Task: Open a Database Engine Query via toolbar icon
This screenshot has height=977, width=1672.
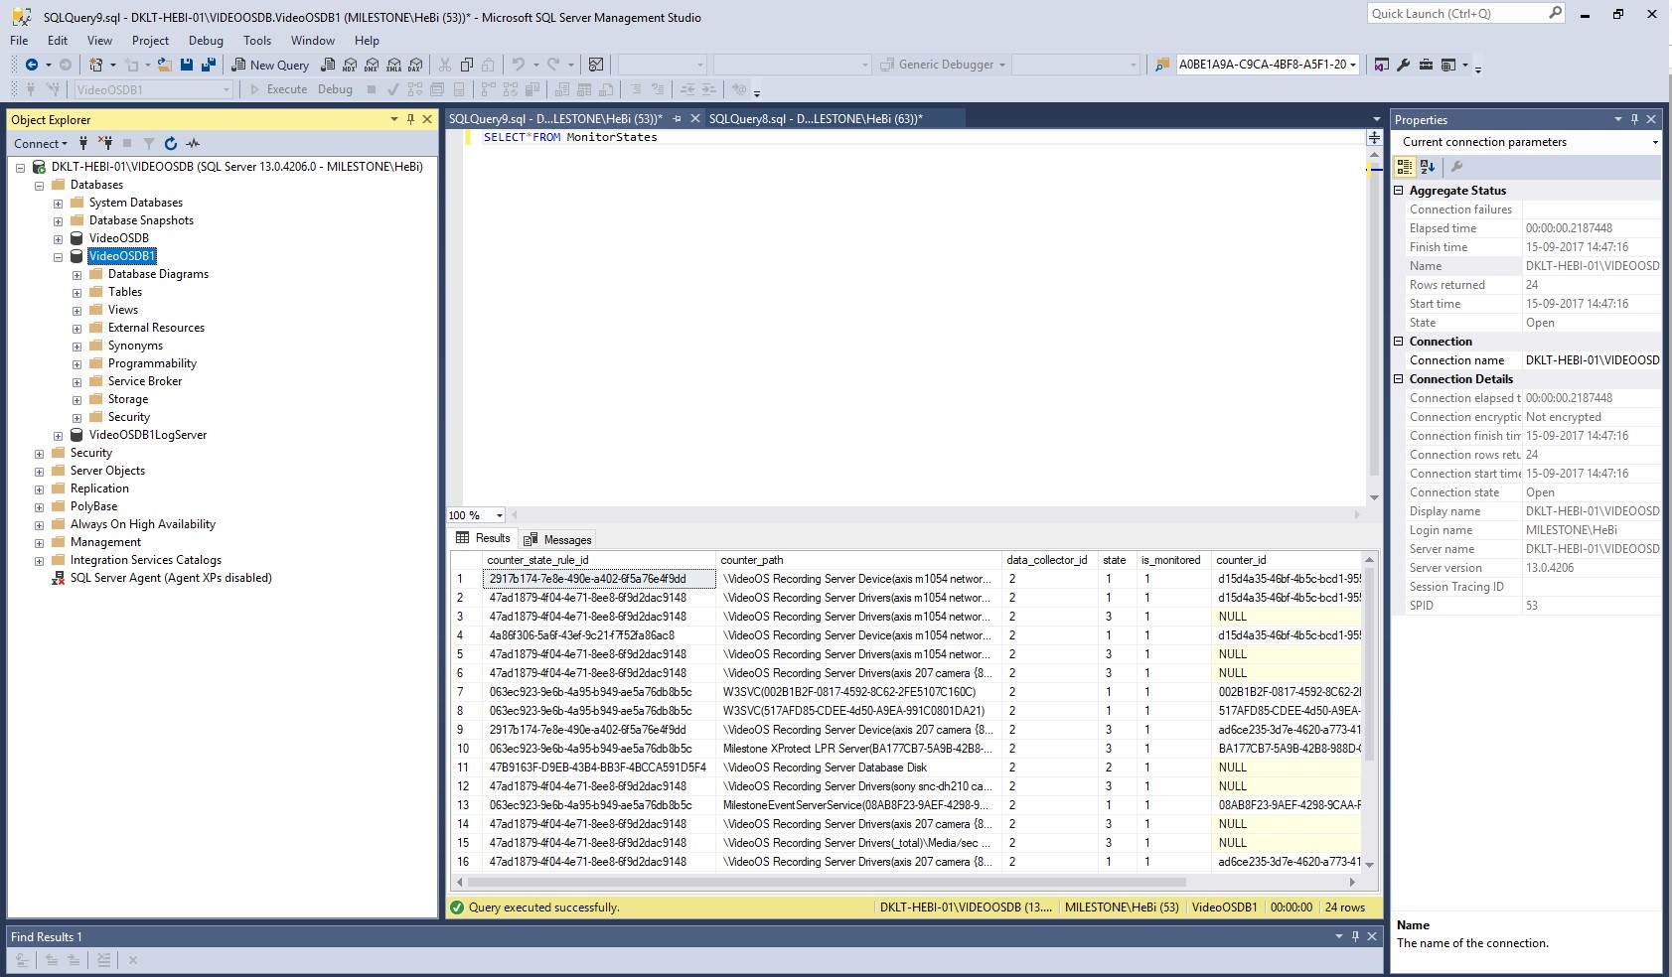Action: pyautogui.click(x=328, y=65)
